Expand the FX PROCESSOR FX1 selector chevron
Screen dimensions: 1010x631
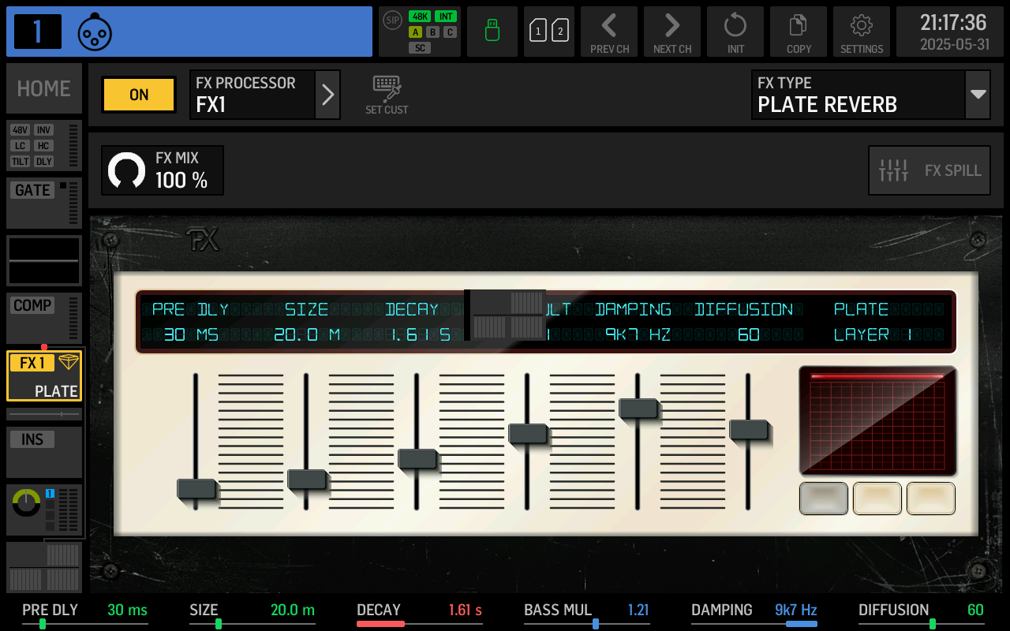coord(327,95)
